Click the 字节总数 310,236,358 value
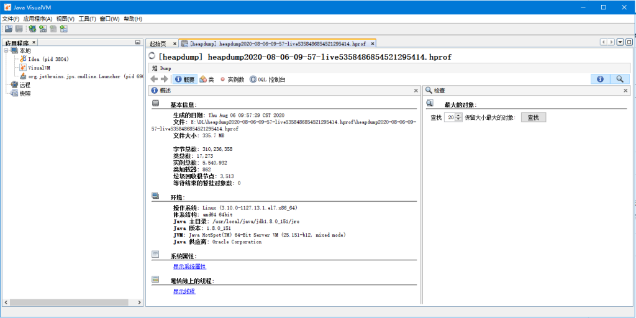The width and height of the screenshot is (636, 318). pyautogui.click(x=217, y=149)
